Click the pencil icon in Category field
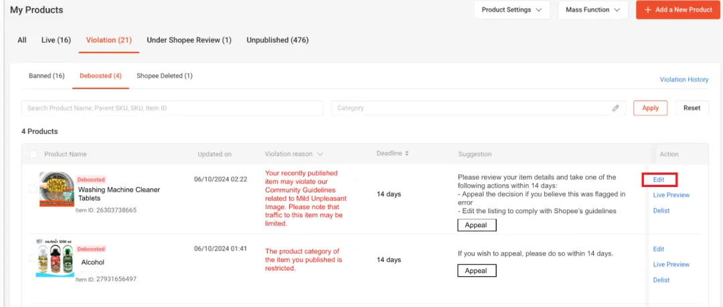This screenshot has height=307, width=723. click(615, 108)
